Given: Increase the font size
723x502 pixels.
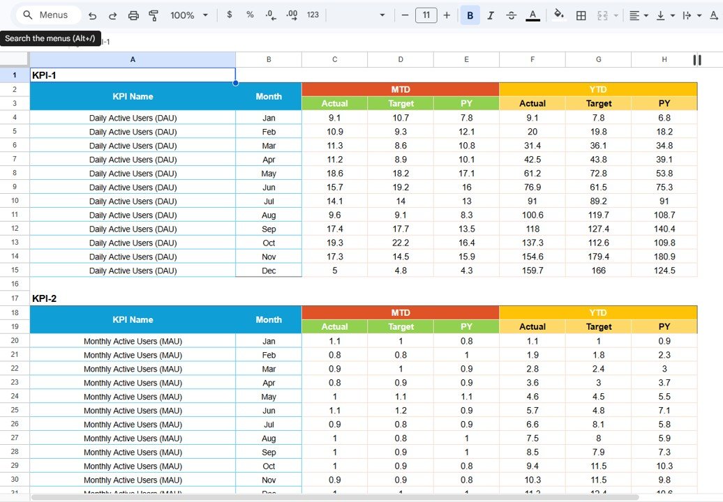Looking at the screenshot, I should coord(447,15).
